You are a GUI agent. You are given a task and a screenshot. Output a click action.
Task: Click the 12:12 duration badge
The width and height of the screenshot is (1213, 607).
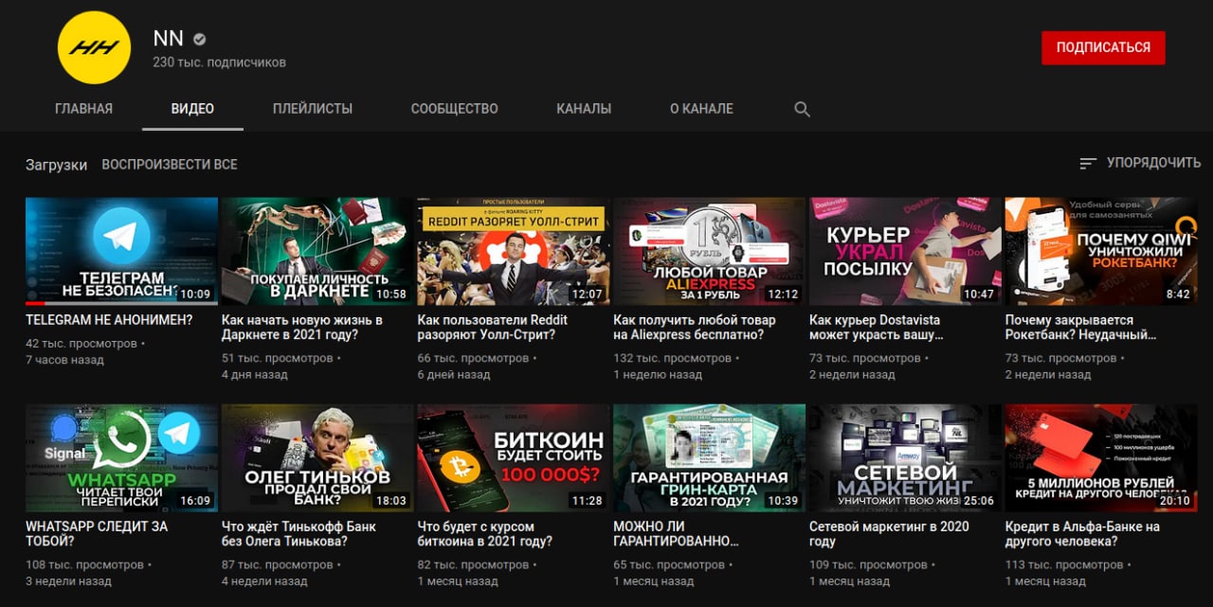tap(783, 295)
